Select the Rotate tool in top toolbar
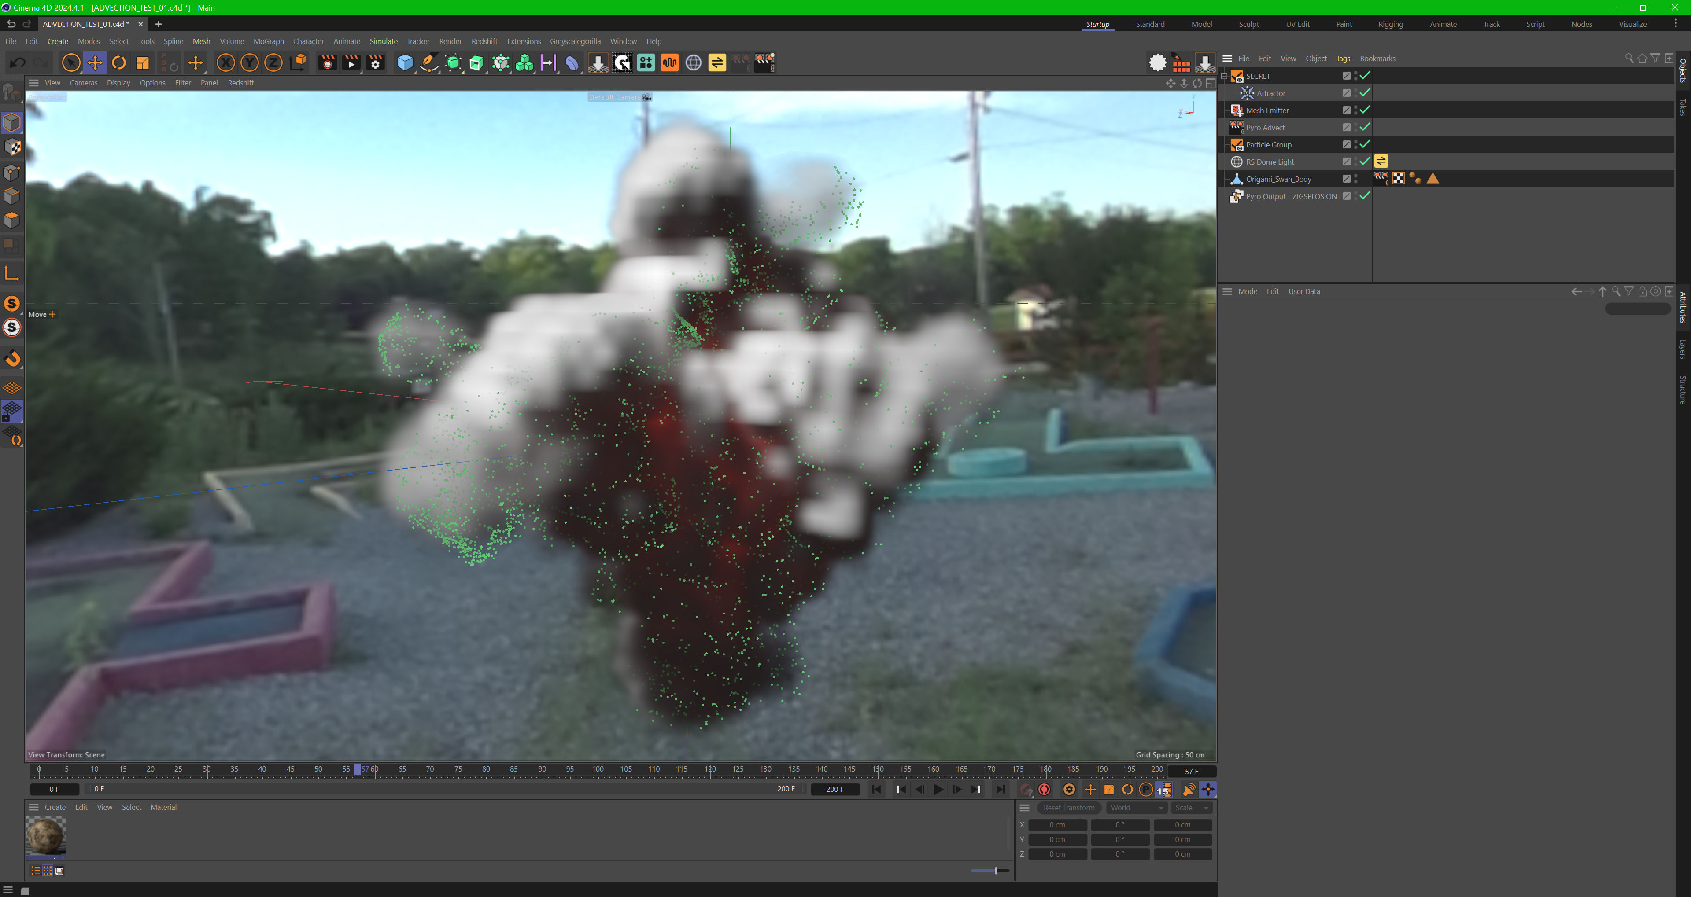Screen dimensions: 1691x897 pyautogui.click(x=119, y=63)
